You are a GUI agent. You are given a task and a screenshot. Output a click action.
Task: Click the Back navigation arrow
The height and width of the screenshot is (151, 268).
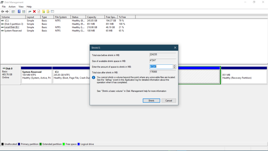(x=2, y=11)
